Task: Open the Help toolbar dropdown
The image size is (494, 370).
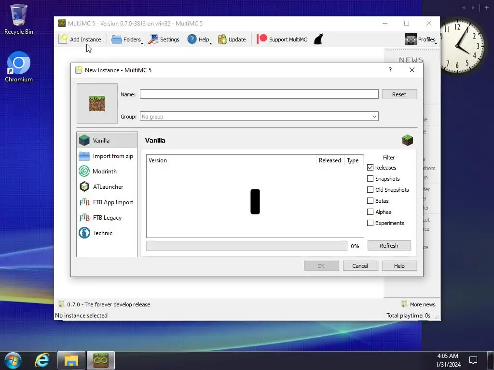Action: (199, 40)
